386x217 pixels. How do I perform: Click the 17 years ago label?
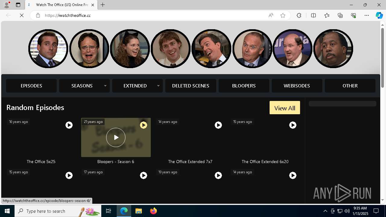[x=93, y=172]
